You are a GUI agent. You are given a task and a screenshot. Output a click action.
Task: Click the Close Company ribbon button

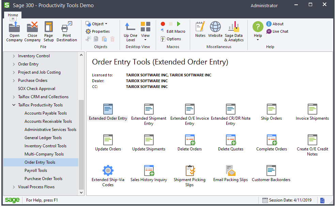click(x=32, y=31)
